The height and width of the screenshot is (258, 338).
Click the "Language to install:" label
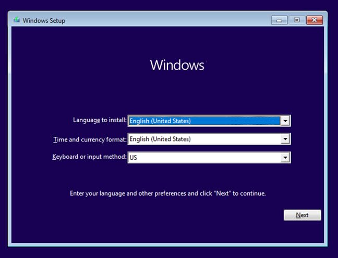coord(100,120)
